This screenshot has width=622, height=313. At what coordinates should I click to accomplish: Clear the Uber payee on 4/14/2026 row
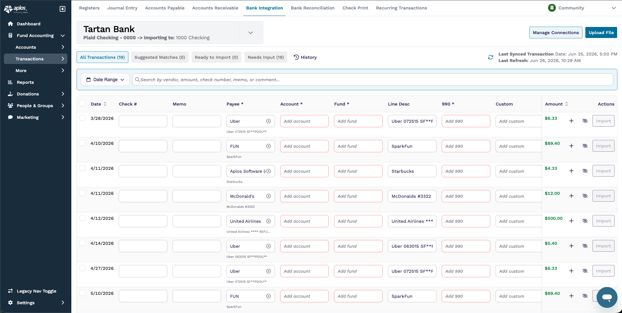point(269,246)
